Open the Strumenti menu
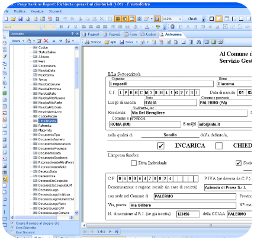The width and height of the screenshot is (254, 240). click(56, 11)
